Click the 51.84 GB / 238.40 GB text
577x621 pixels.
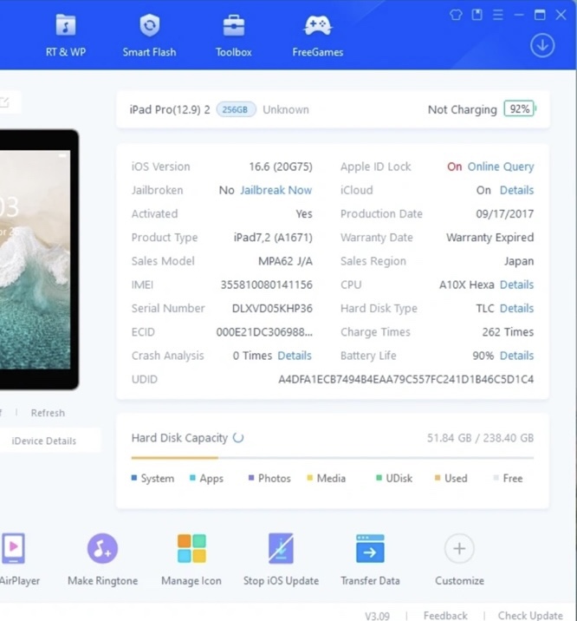(480, 438)
